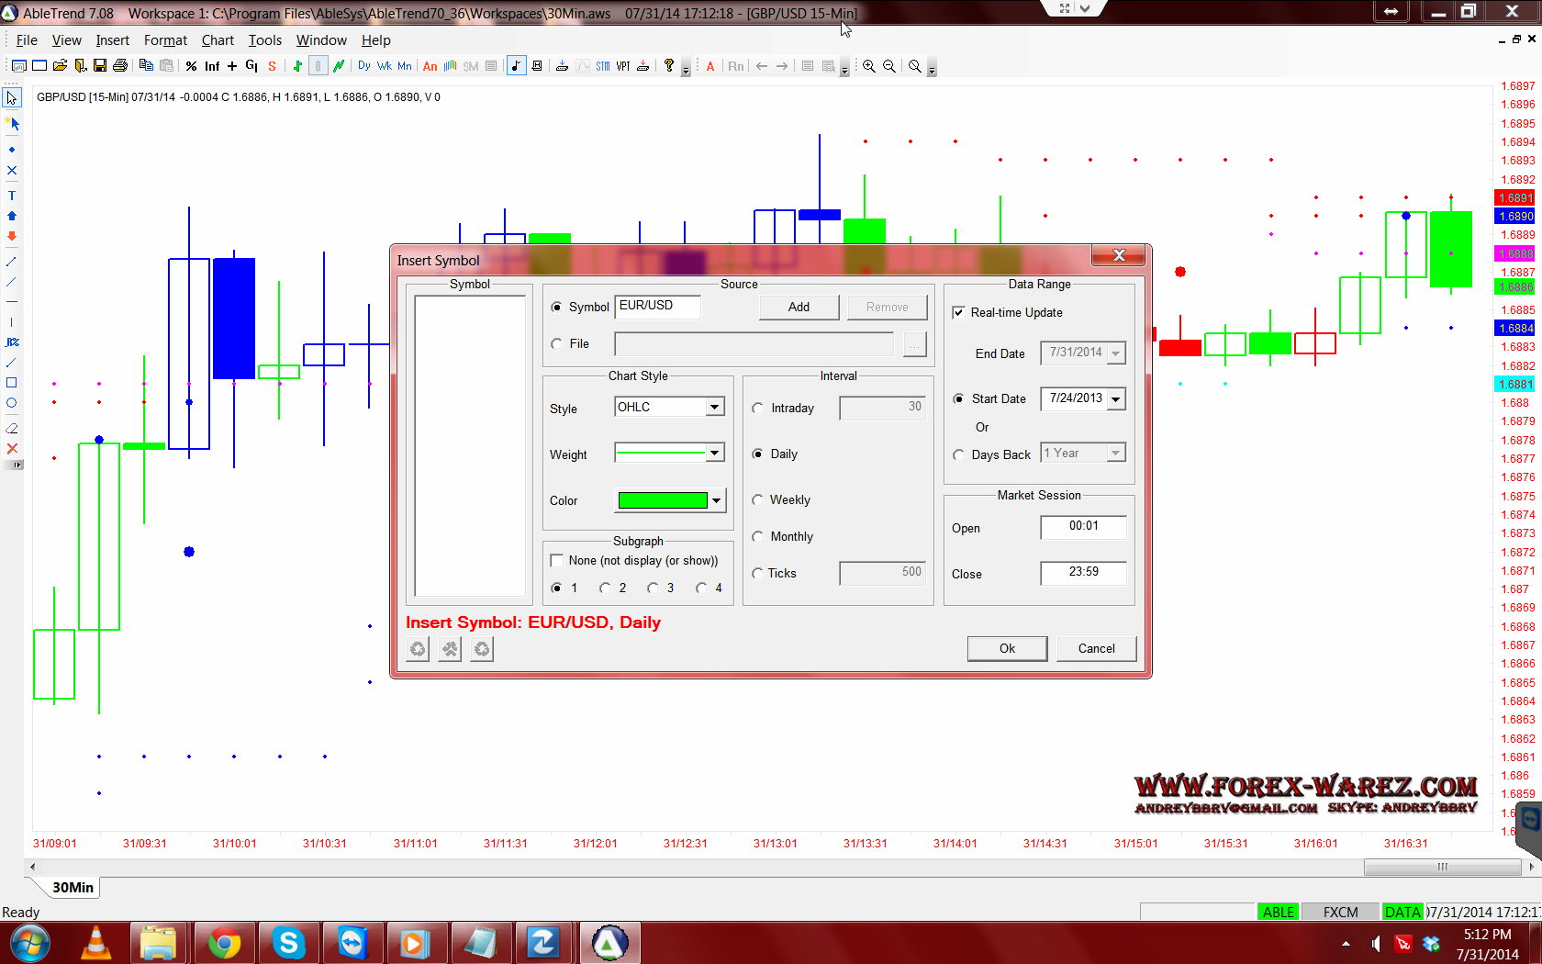Click the zoom in magnifier icon
Image resolution: width=1542 pixels, height=964 pixels.
[x=868, y=66]
